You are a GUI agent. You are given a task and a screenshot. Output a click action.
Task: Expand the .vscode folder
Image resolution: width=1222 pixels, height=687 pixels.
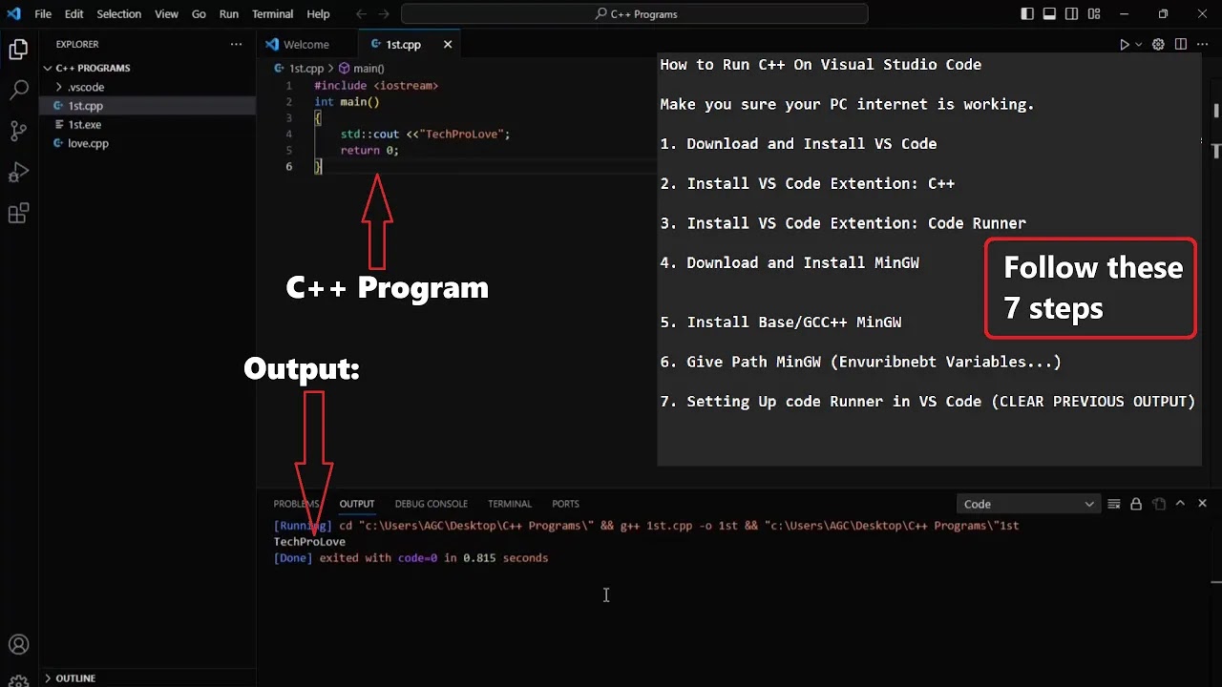pyautogui.click(x=147, y=87)
